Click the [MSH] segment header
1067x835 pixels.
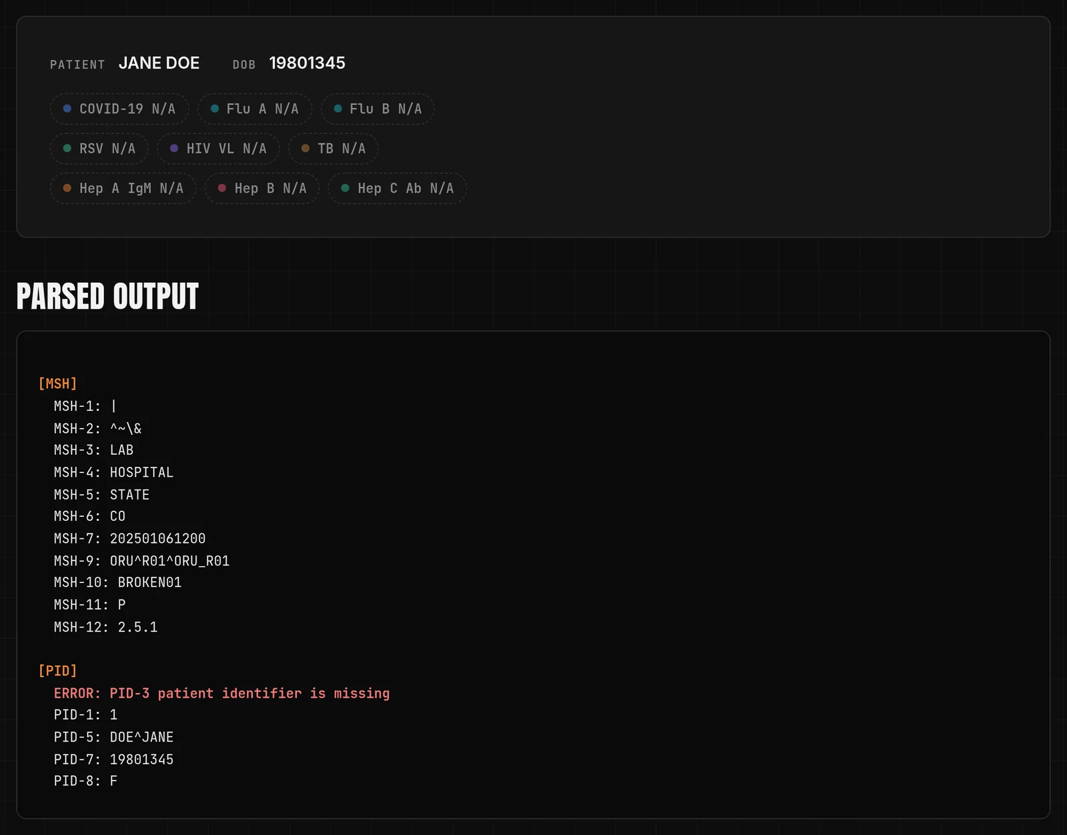pos(58,384)
